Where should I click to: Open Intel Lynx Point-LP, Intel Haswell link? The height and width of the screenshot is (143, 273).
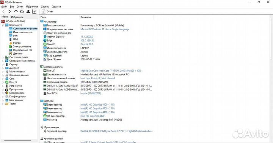tap(98, 78)
